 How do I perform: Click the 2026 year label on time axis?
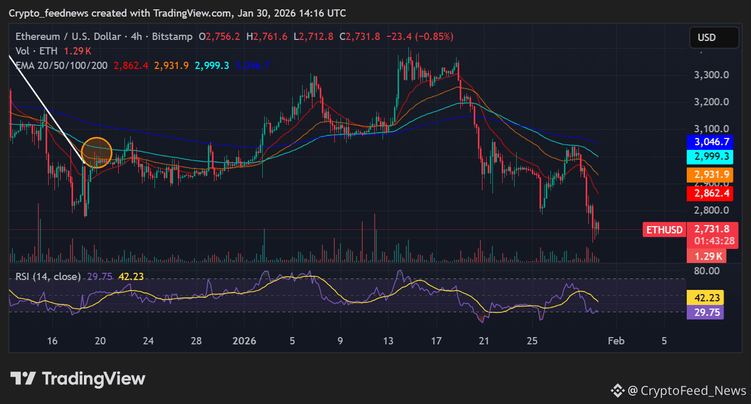coord(244,341)
